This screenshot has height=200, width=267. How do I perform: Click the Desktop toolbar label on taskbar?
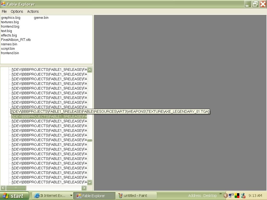click(210, 196)
